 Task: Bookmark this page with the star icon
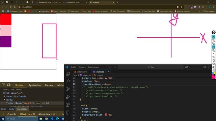pos(182,7)
